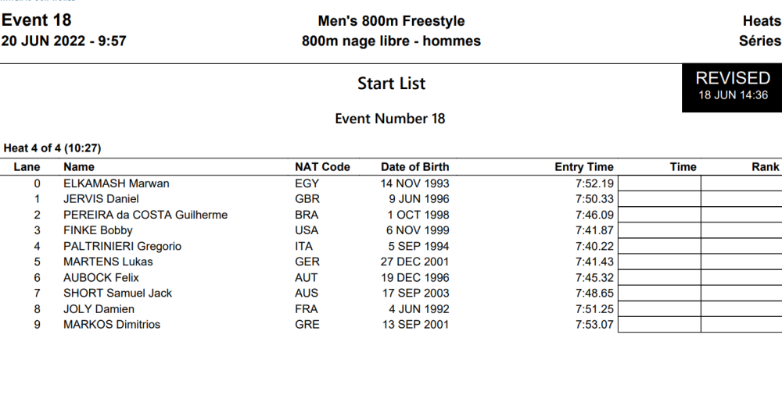Screen dimensions: 782x406
Task: Select the Name column header
Action: click(x=79, y=166)
